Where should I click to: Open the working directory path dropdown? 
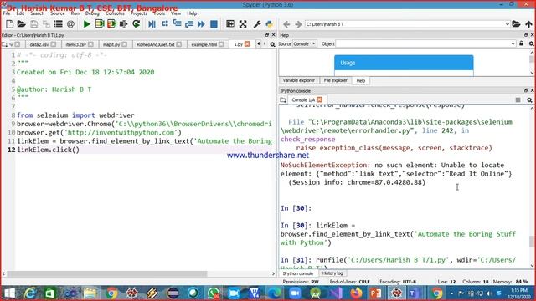click(x=508, y=24)
